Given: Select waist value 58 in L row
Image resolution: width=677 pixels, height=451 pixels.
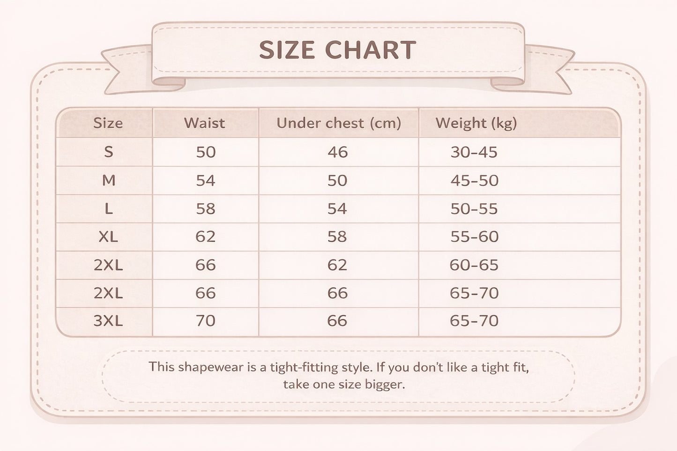Looking at the screenshot, I should coord(205,208).
